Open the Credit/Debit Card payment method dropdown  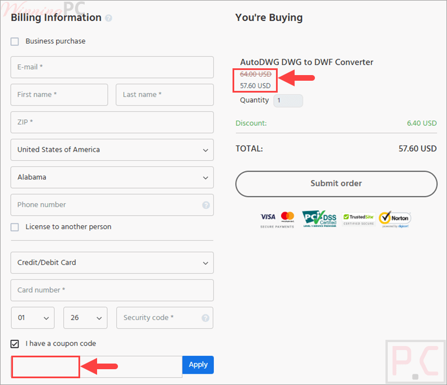[x=112, y=262]
